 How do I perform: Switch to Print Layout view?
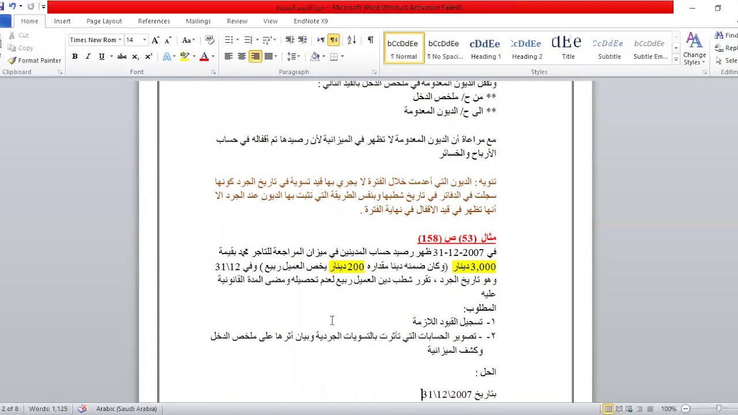pos(608,409)
